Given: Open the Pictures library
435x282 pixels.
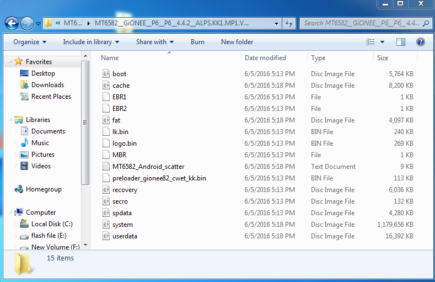Looking at the screenshot, I should coord(42,155).
